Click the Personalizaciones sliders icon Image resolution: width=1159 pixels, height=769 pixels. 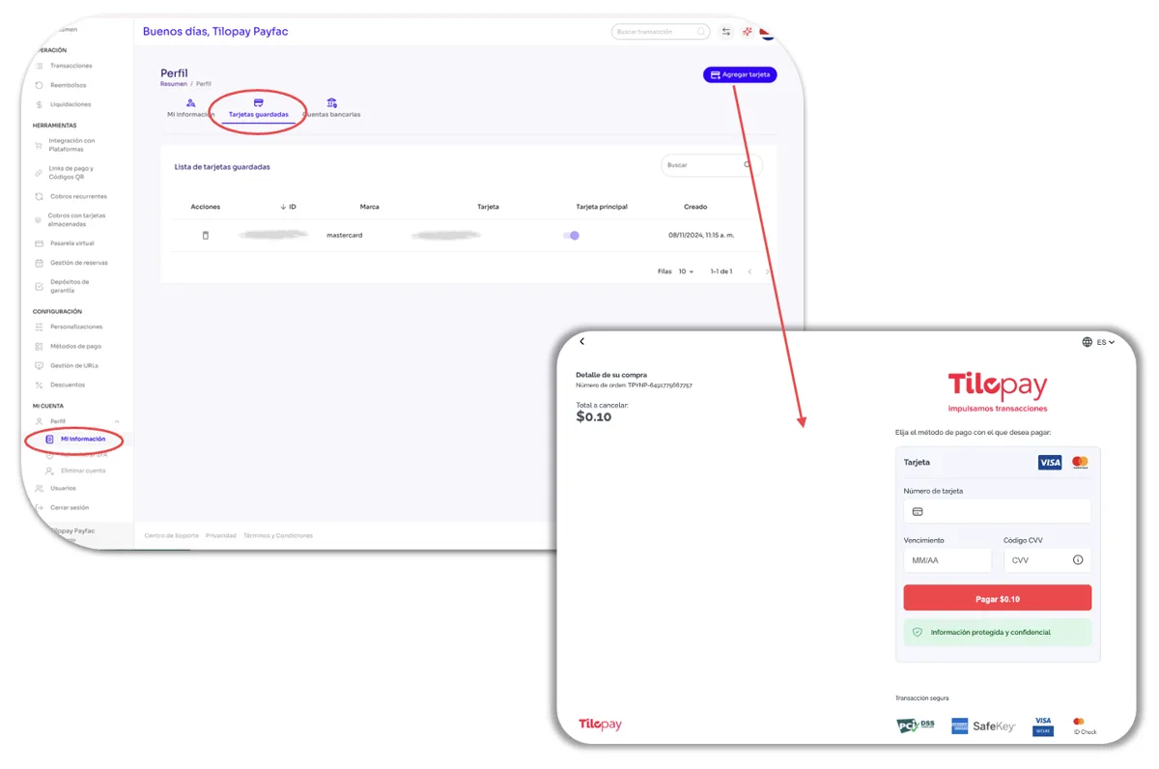[39, 328]
